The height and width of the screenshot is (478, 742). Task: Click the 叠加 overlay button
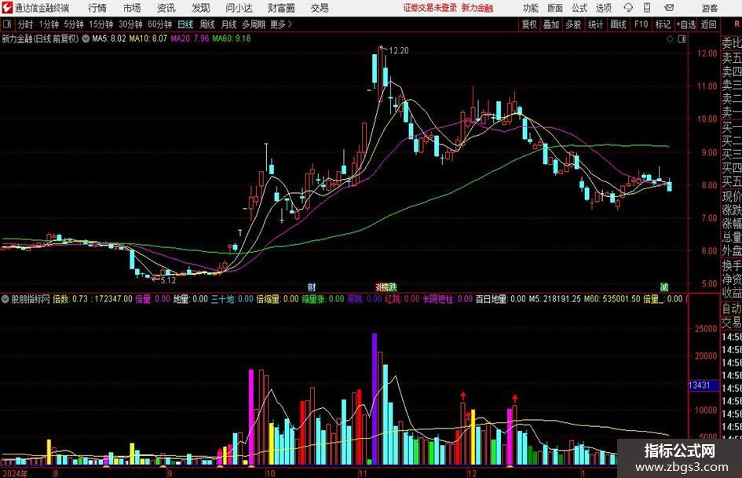click(x=551, y=24)
